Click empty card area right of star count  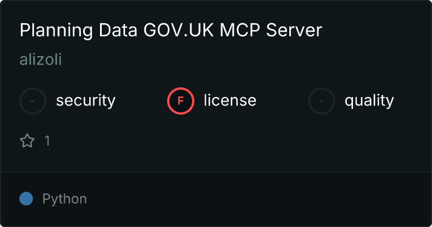(x=227, y=141)
